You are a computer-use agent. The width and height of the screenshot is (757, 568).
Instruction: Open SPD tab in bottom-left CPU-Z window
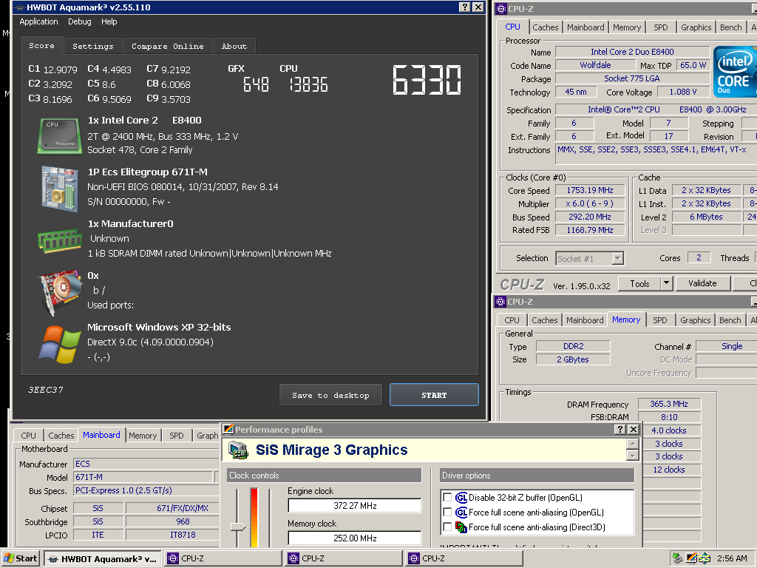176,435
